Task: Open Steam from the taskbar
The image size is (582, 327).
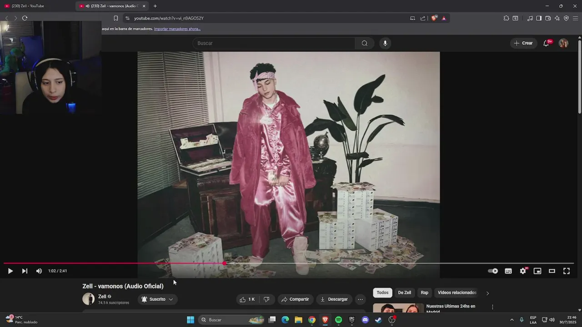Action: [378, 320]
